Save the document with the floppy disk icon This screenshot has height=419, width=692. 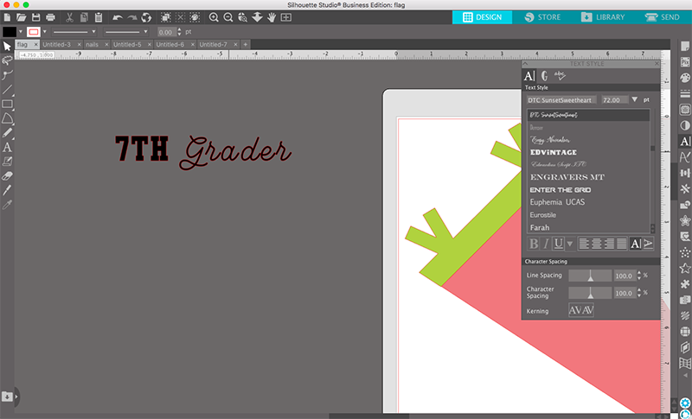coord(36,17)
